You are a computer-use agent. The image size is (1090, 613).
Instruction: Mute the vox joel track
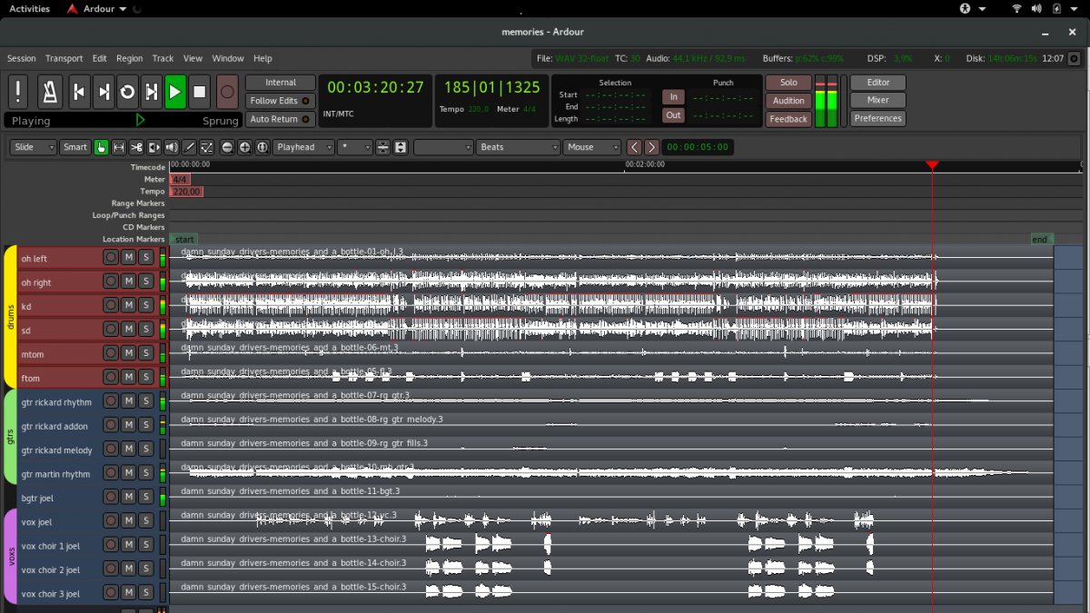128,520
